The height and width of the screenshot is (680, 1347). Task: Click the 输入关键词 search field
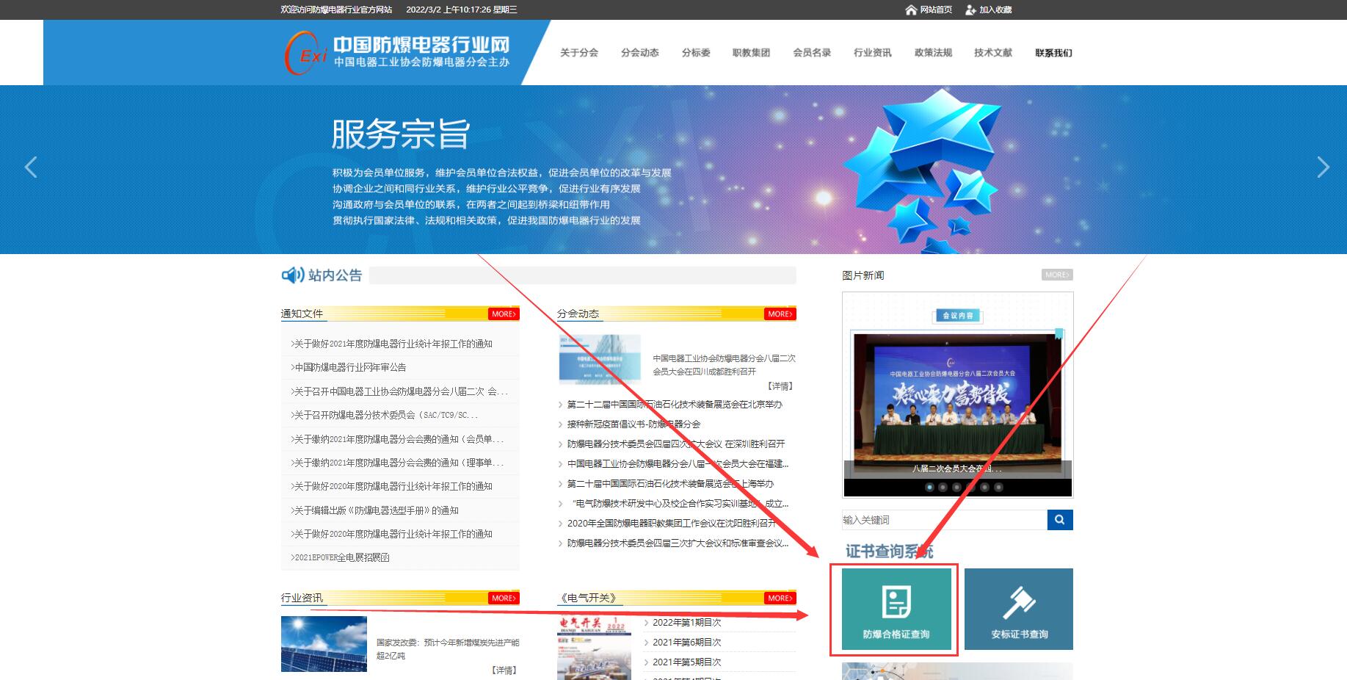[x=940, y=520]
